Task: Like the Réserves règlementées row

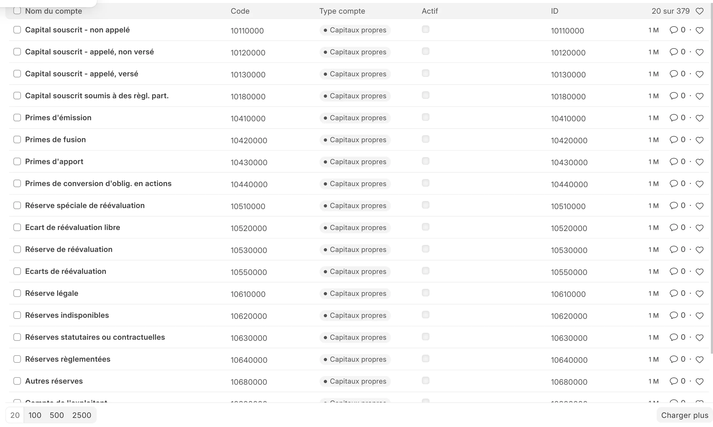Action: tap(699, 359)
